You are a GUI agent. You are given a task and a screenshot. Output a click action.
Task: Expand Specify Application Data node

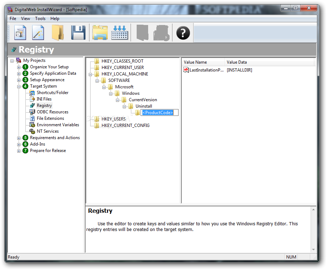(x=19, y=74)
